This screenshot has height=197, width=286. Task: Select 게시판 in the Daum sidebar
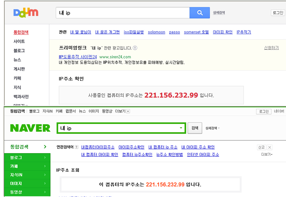point(19,69)
